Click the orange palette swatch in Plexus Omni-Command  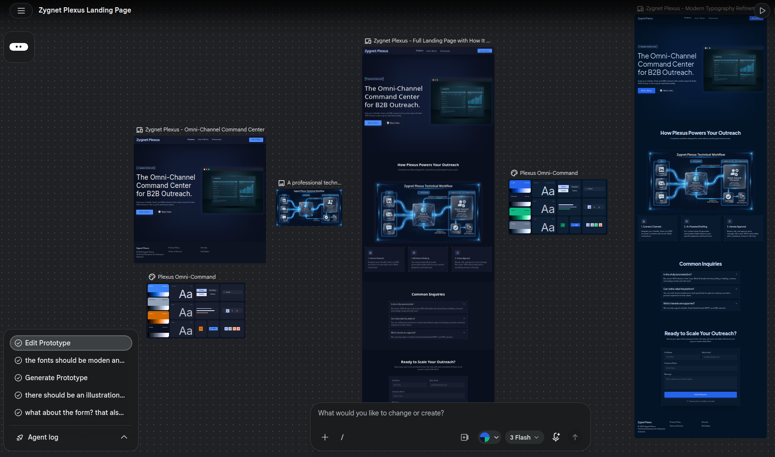click(158, 317)
